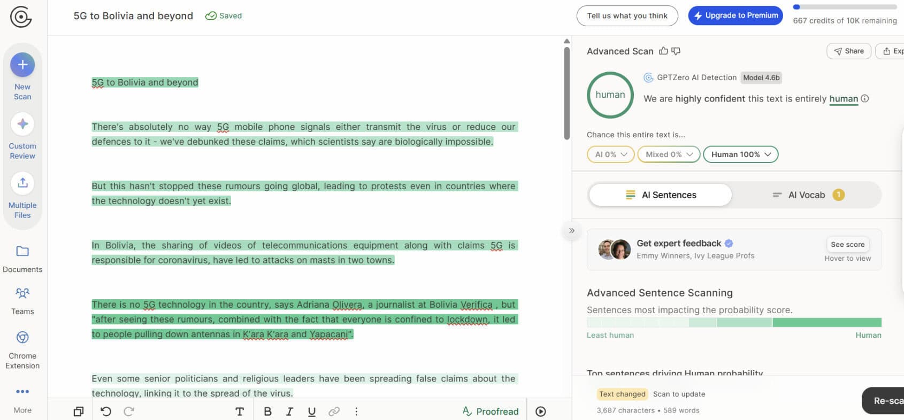The width and height of the screenshot is (904, 420).
Task: Switch to the AI Vocab tab
Action: point(807,195)
